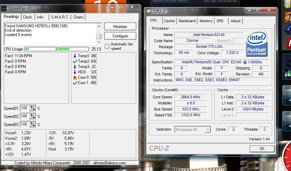Switch to CPU-Z SPD tab
Image resolution: width=291 pixels, height=171 pixels.
point(220,21)
